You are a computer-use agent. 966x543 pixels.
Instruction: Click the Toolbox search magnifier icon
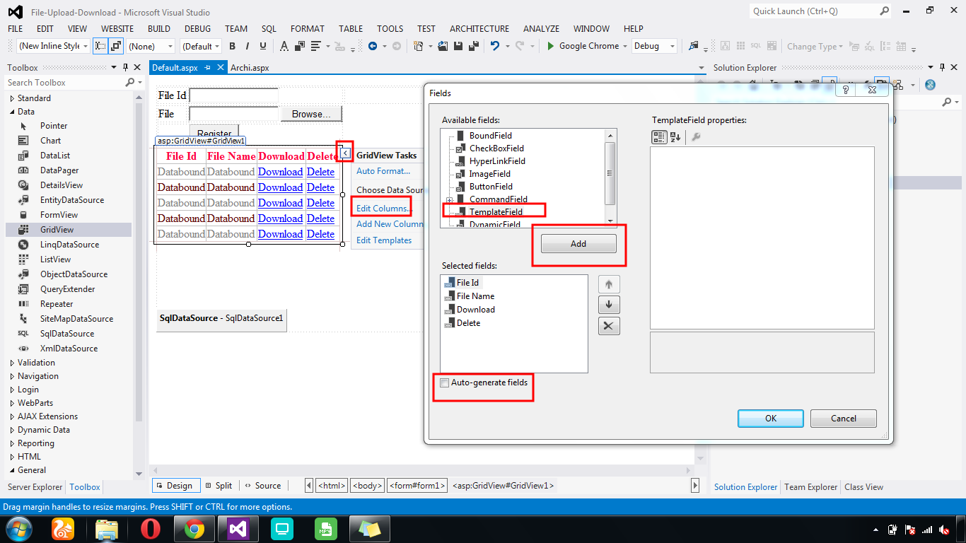pos(129,82)
